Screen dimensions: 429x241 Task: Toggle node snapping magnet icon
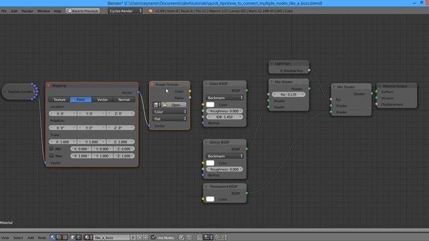click(x=200, y=238)
